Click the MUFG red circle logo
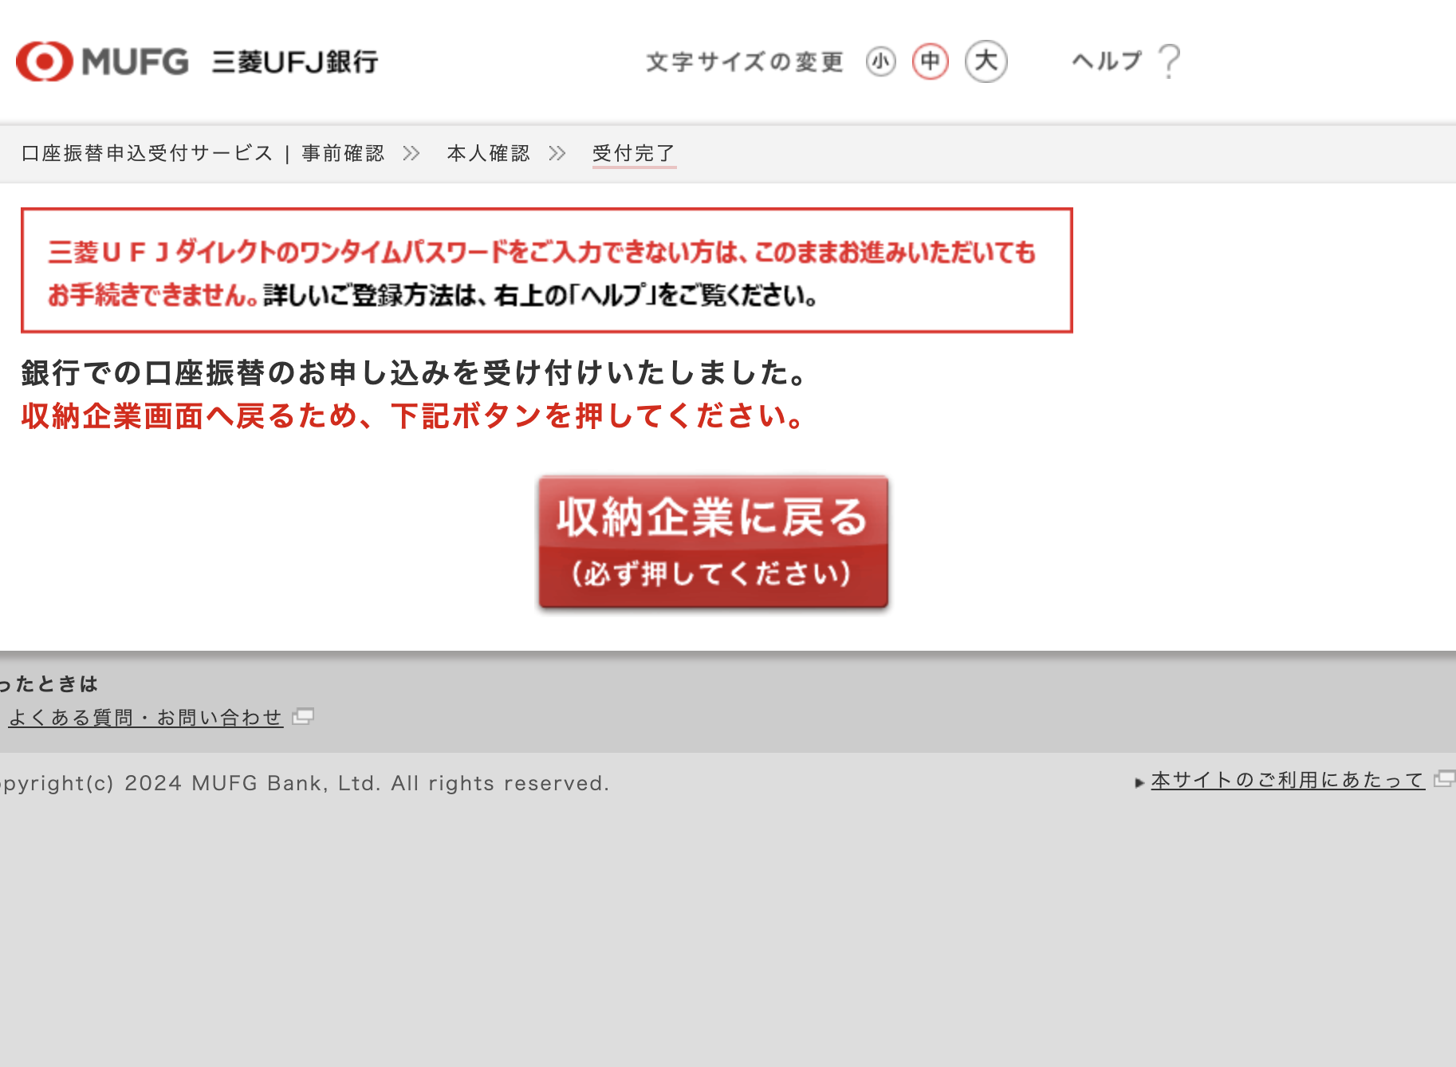1456x1067 pixels. point(45,61)
